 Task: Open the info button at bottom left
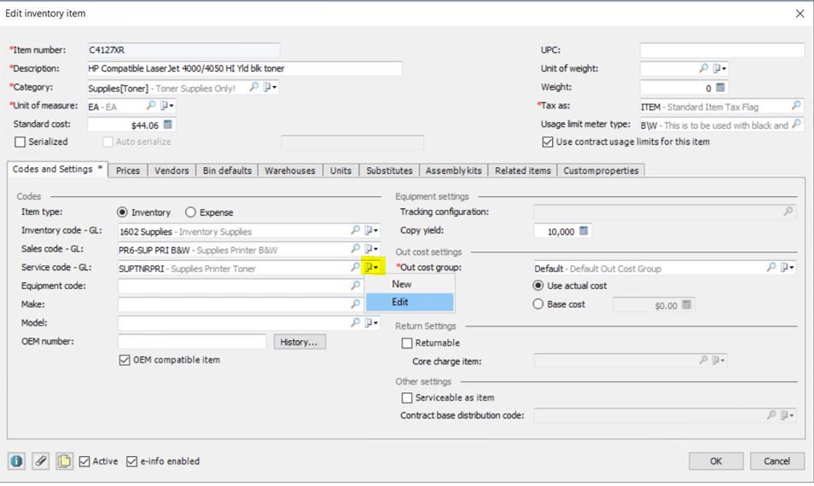click(16, 460)
